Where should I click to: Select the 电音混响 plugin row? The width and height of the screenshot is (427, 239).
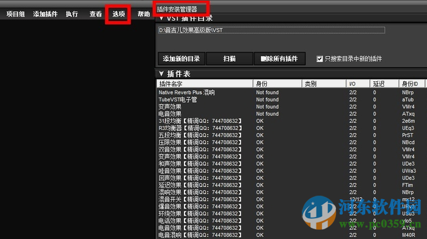(291, 235)
